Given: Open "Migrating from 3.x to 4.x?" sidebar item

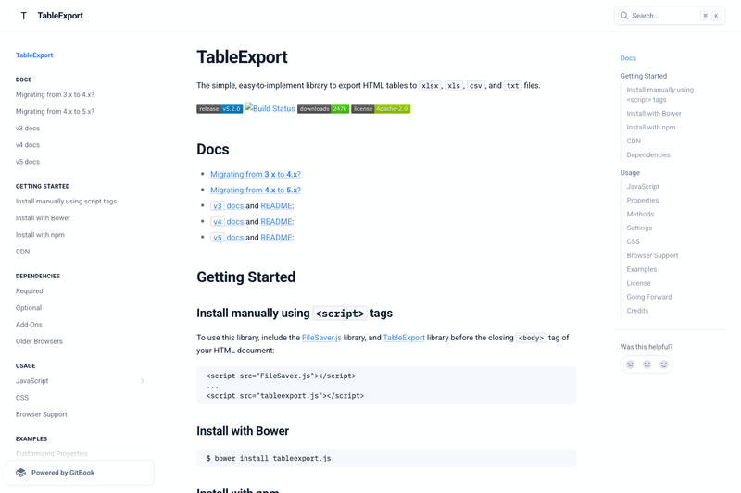Looking at the screenshot, I should 55,95.
